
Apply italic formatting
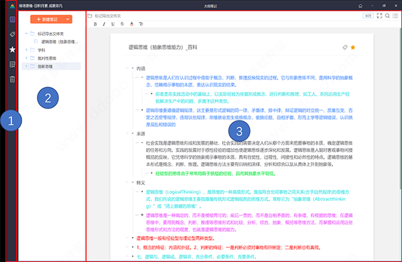pos(104,24)
